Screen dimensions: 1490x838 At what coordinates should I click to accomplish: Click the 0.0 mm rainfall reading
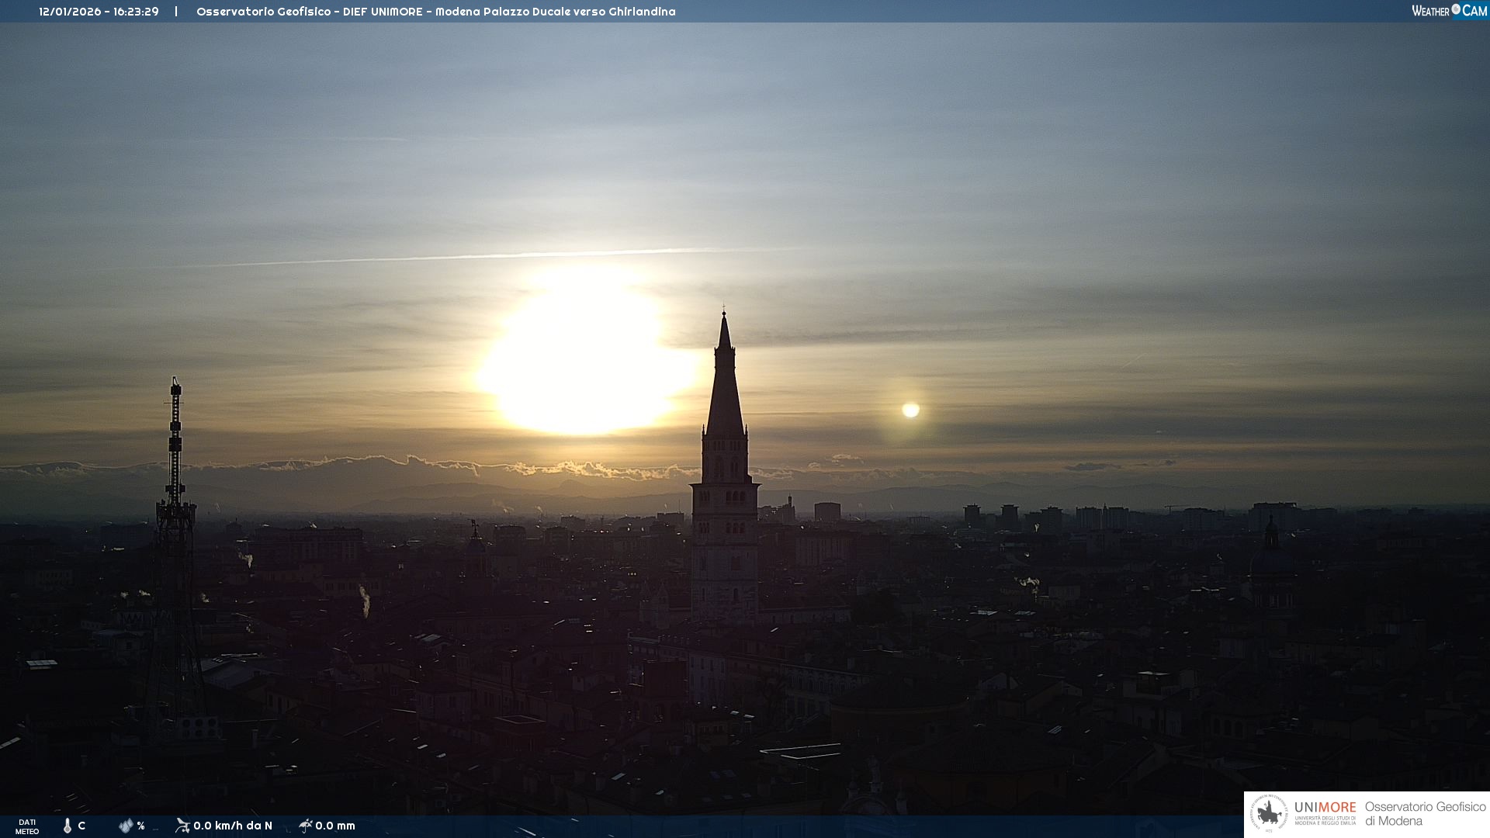point(335,826)
